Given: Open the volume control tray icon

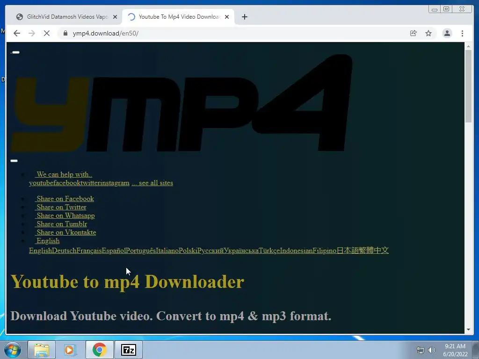Looking at the screenshot, I should 432,350.
